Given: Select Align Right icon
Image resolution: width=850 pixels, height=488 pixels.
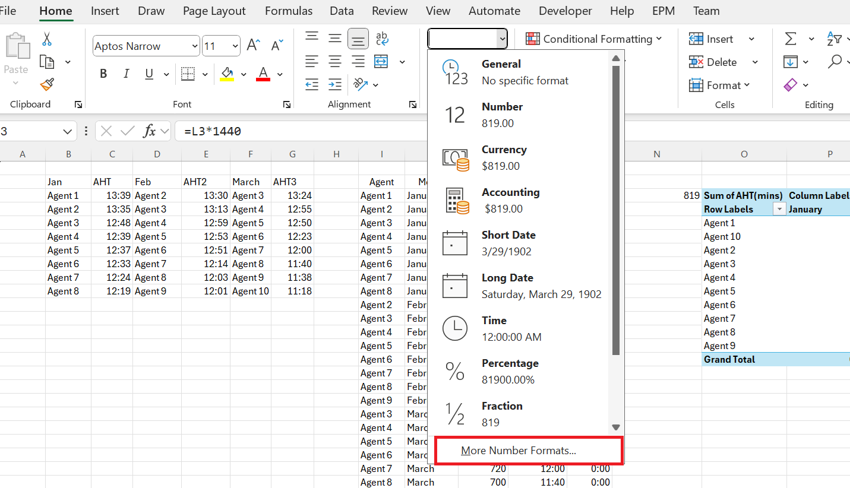Looking at the screenshot, I should (358, 61).
